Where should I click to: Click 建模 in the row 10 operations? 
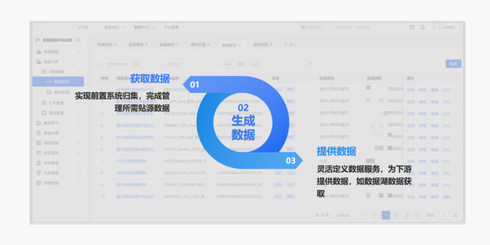(x=423, y=197)
